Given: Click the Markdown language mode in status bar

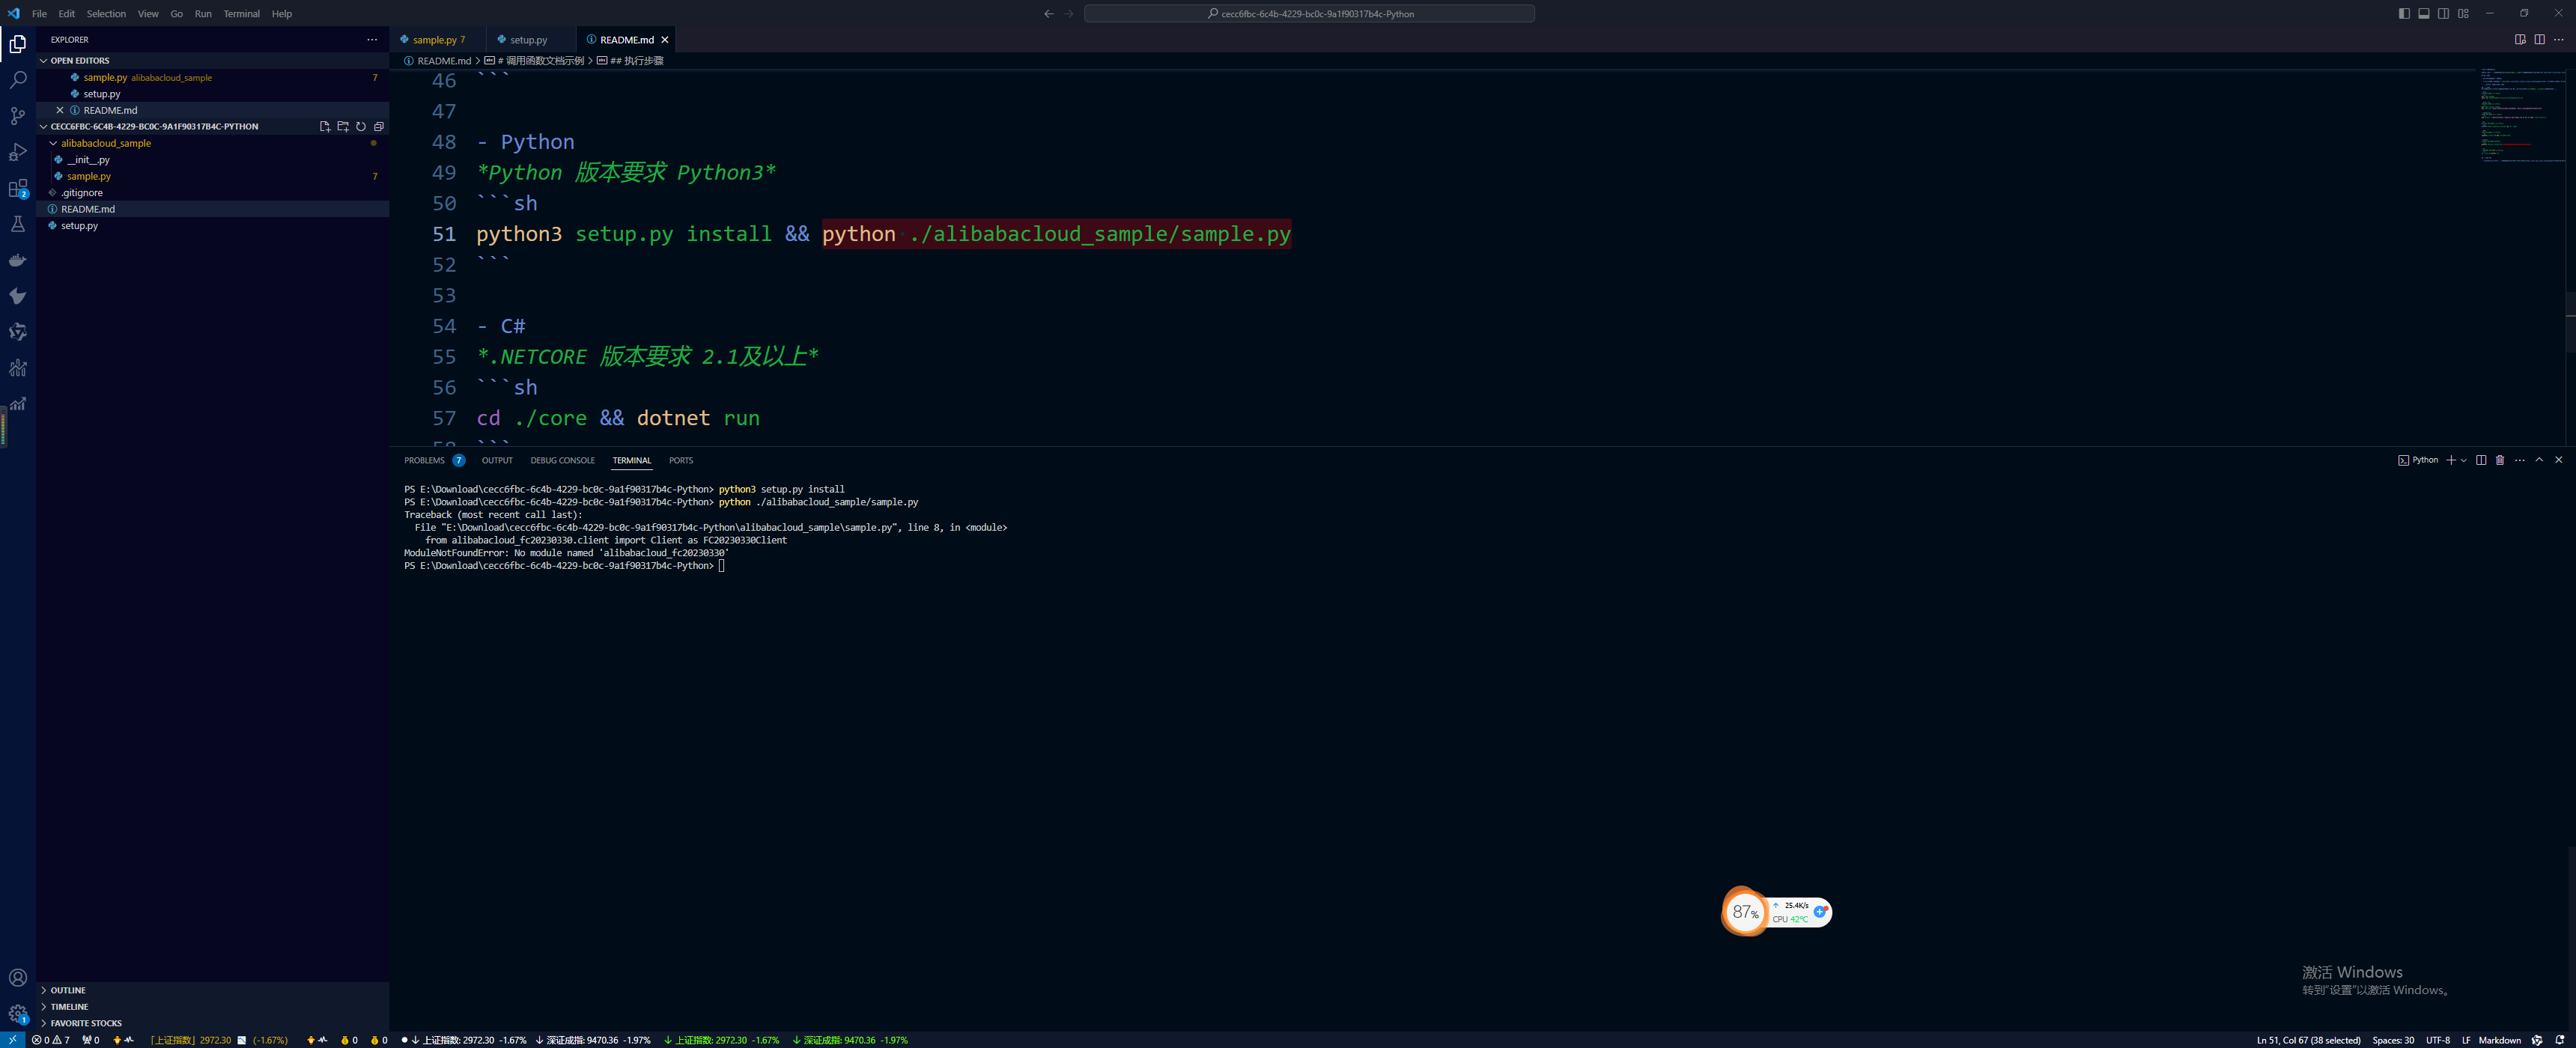Looking at the screenshot, I should coord(2499,1040).
